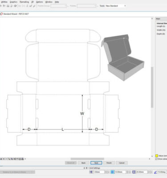Image resolution: width=167 pixels, height=178 pixels.
Task: Select the Main tab in parameter panel
Action: pos(158,19)
